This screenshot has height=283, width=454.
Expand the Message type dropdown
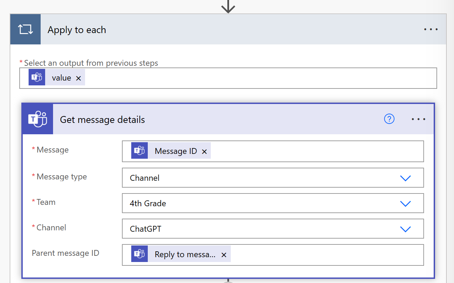coord(405,178)
